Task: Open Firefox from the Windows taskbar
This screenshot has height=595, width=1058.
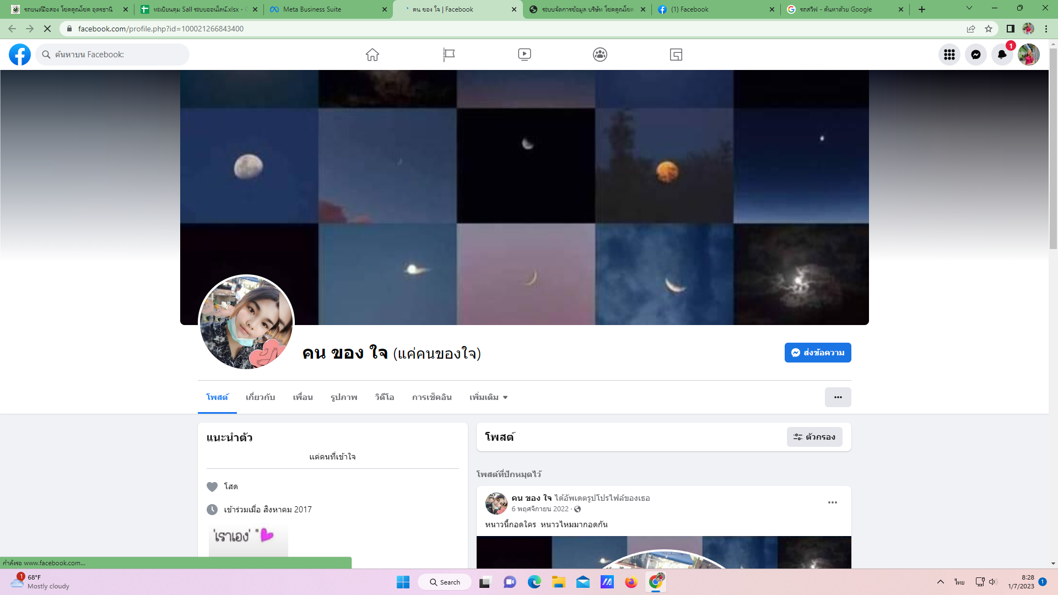Action: [631, 582]
